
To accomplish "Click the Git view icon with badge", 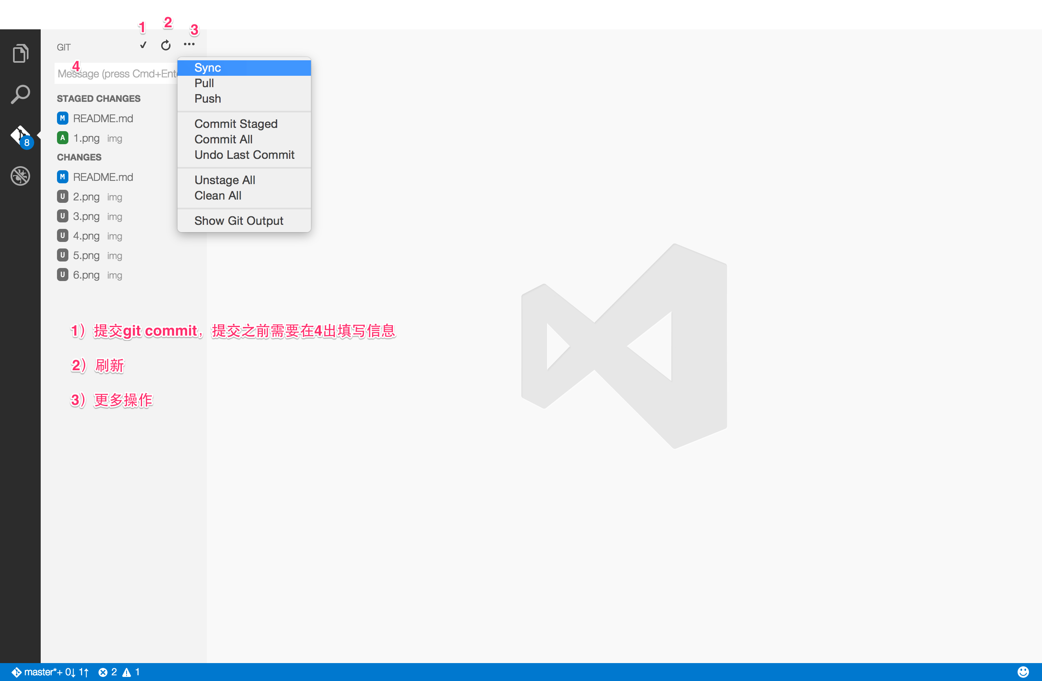I will (20, 136).
